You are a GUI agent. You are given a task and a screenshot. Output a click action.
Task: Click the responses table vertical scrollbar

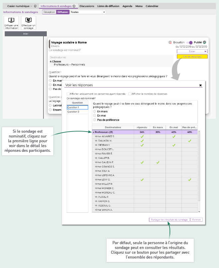[x=199, y=167]
